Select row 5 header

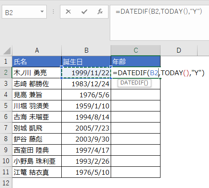(6, 106)
